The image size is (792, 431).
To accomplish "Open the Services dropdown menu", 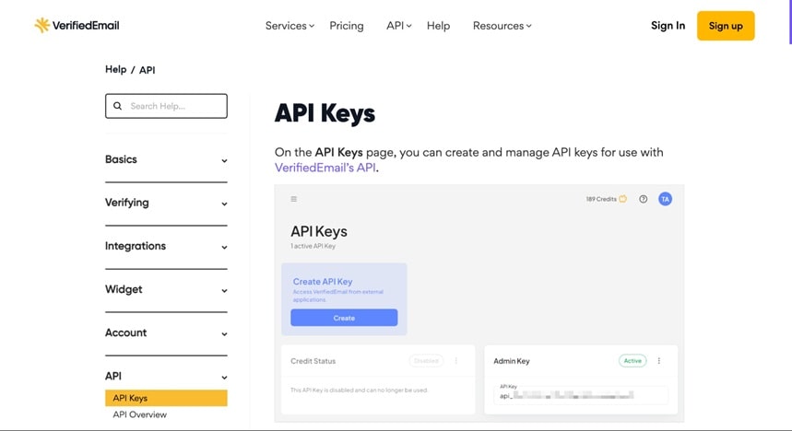I will [x=290, y=26].
